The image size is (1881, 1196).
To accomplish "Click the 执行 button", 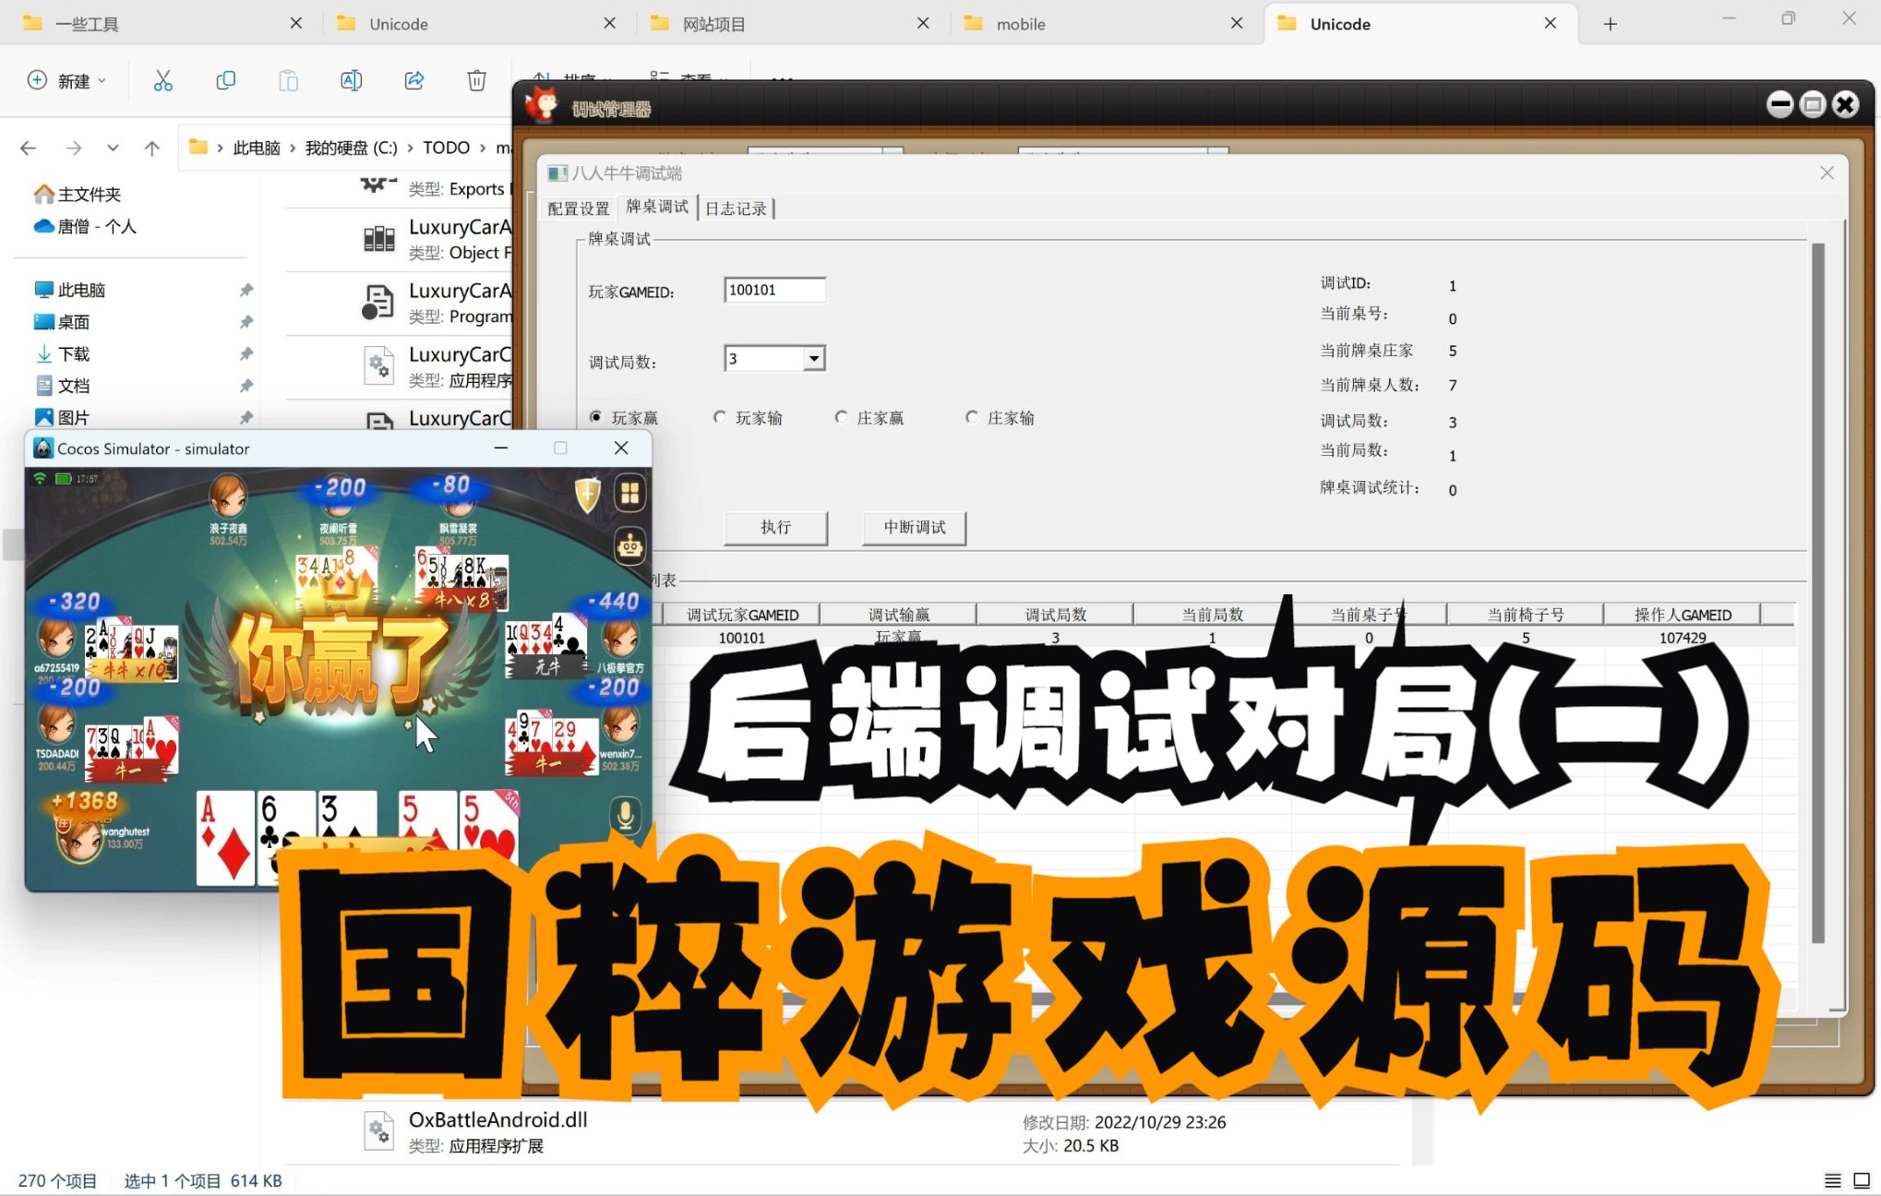I will tap(775, 527).
